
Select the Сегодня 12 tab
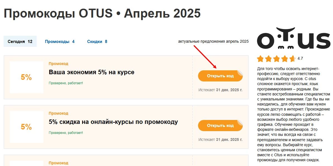click(20, 41)
